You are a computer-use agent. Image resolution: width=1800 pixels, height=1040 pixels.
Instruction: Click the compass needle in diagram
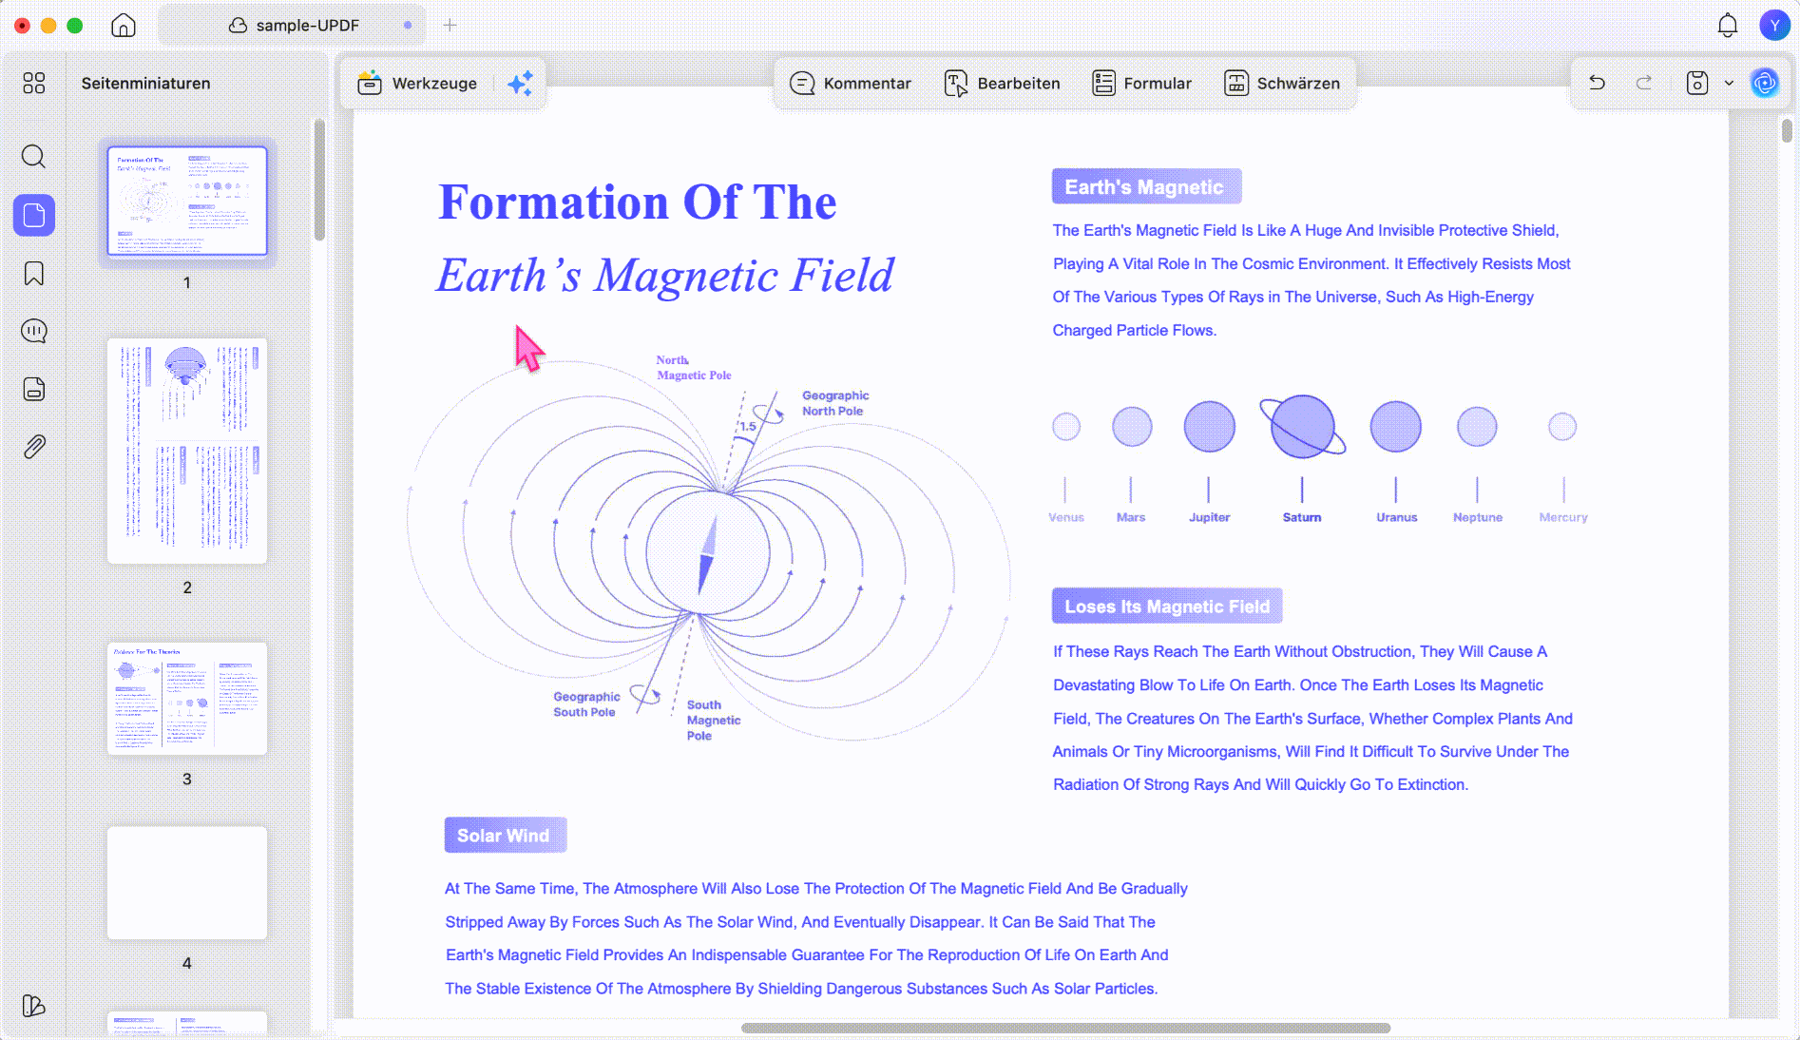(x=707, y=554)
